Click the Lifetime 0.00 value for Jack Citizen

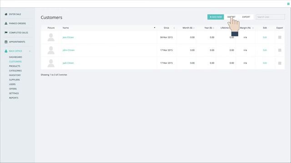point(231,63)
